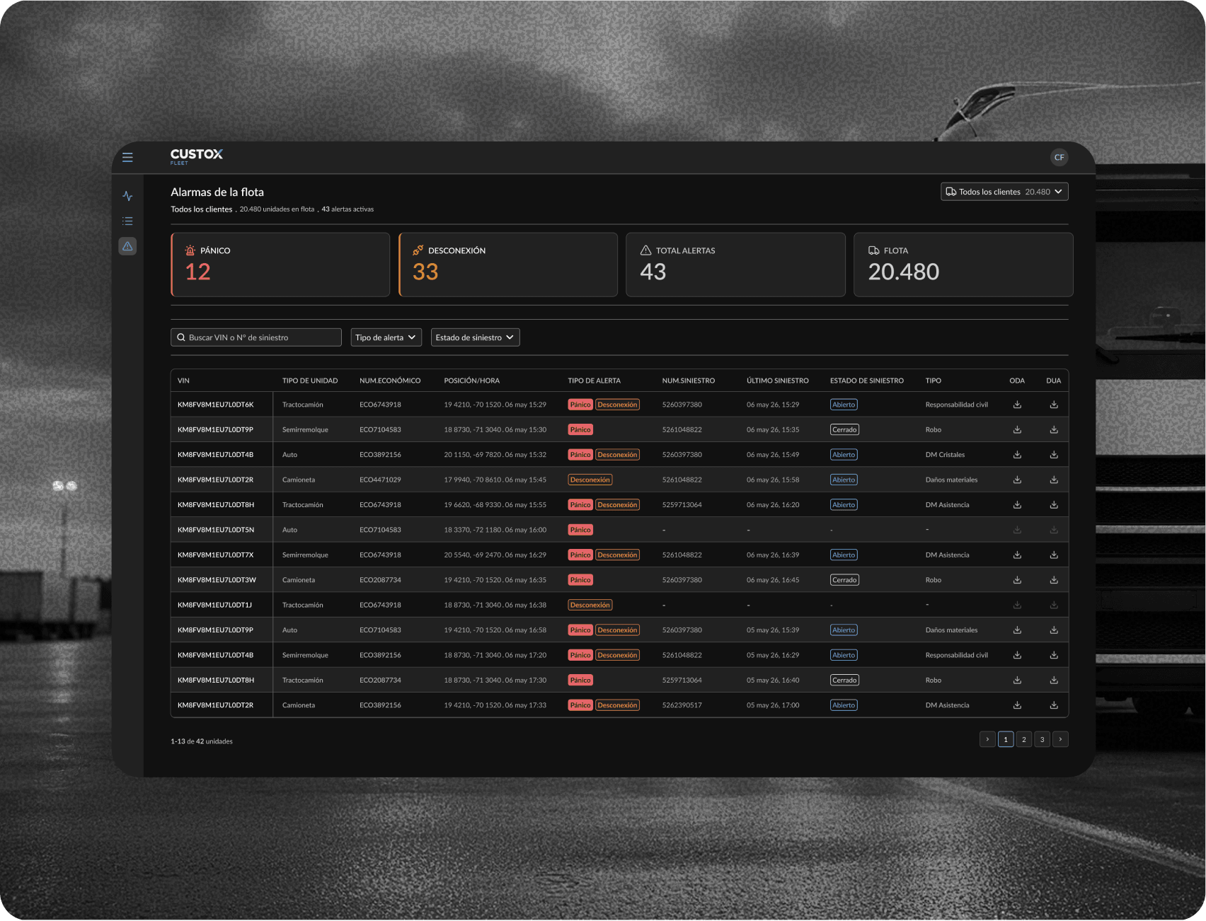Select the Pánico summary card

pos(280,265)
